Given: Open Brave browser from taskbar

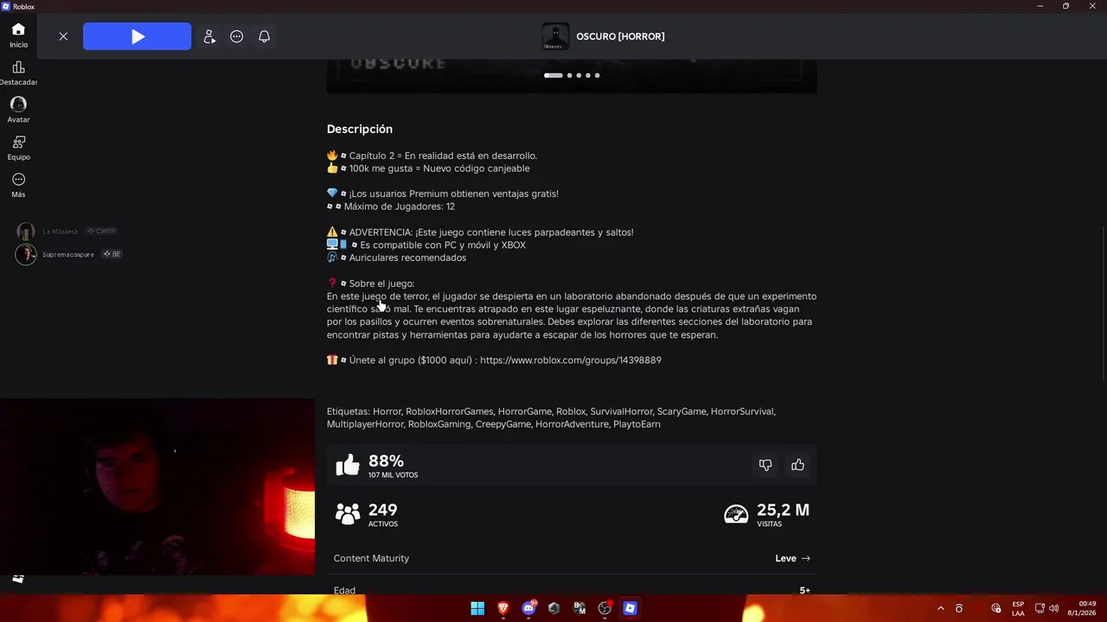Looking at the screenshot, I should 502,608.
